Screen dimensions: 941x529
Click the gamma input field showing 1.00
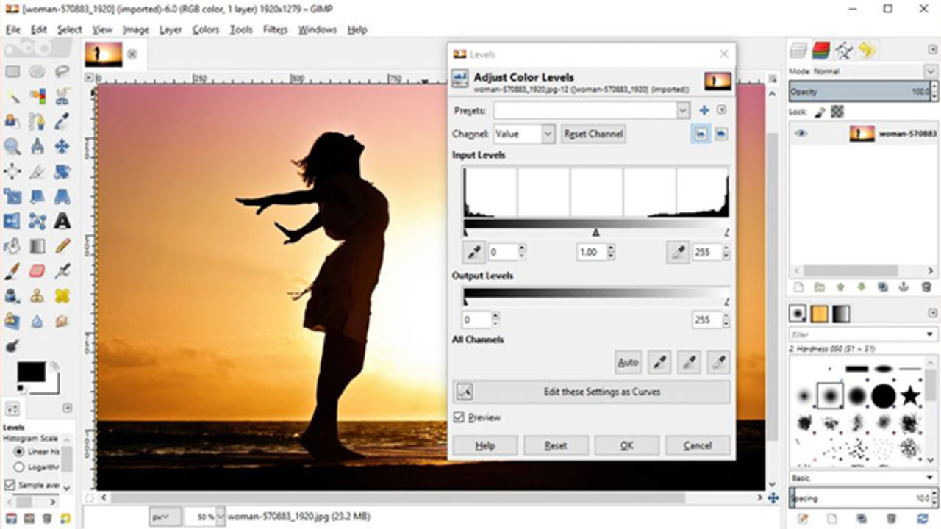coord(590,252)
